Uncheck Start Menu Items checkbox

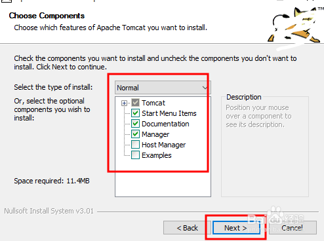[135, 113]
